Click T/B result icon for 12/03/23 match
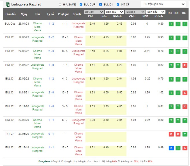Image resolution: width=190 pixels, height=166 pixels. (171, 38)
